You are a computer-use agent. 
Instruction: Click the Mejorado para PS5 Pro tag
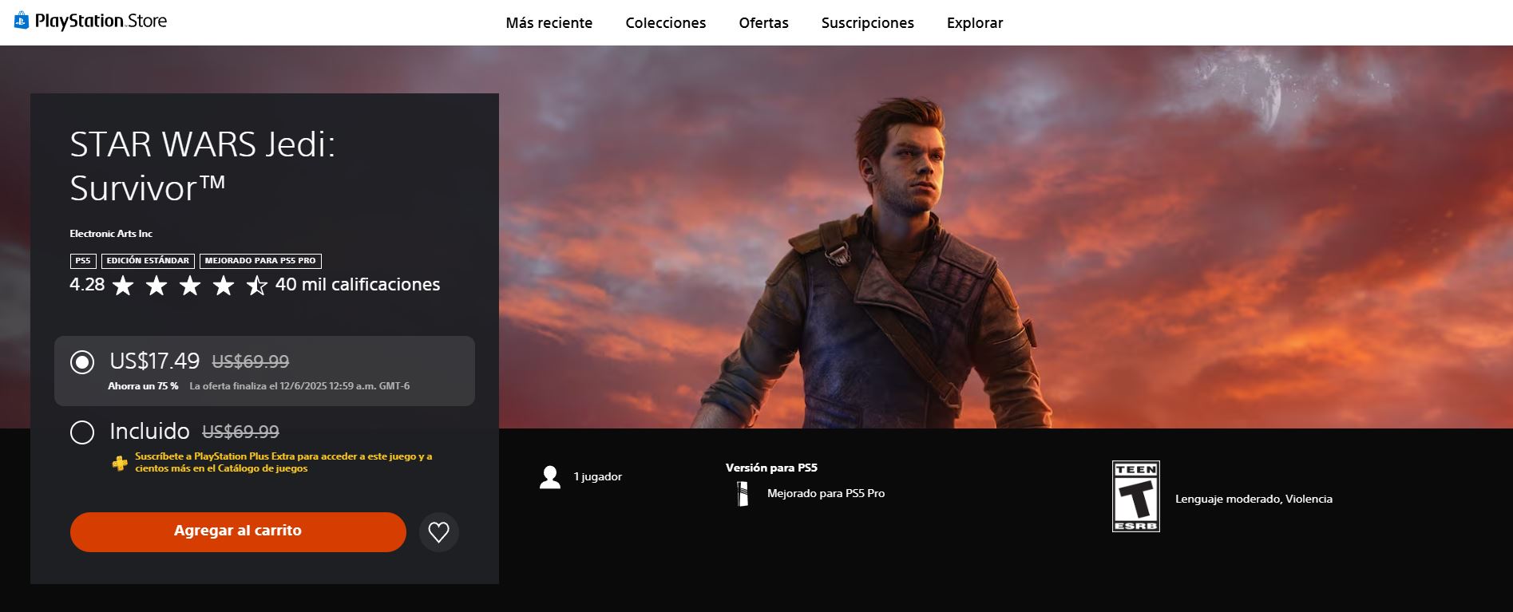(260, 261)
